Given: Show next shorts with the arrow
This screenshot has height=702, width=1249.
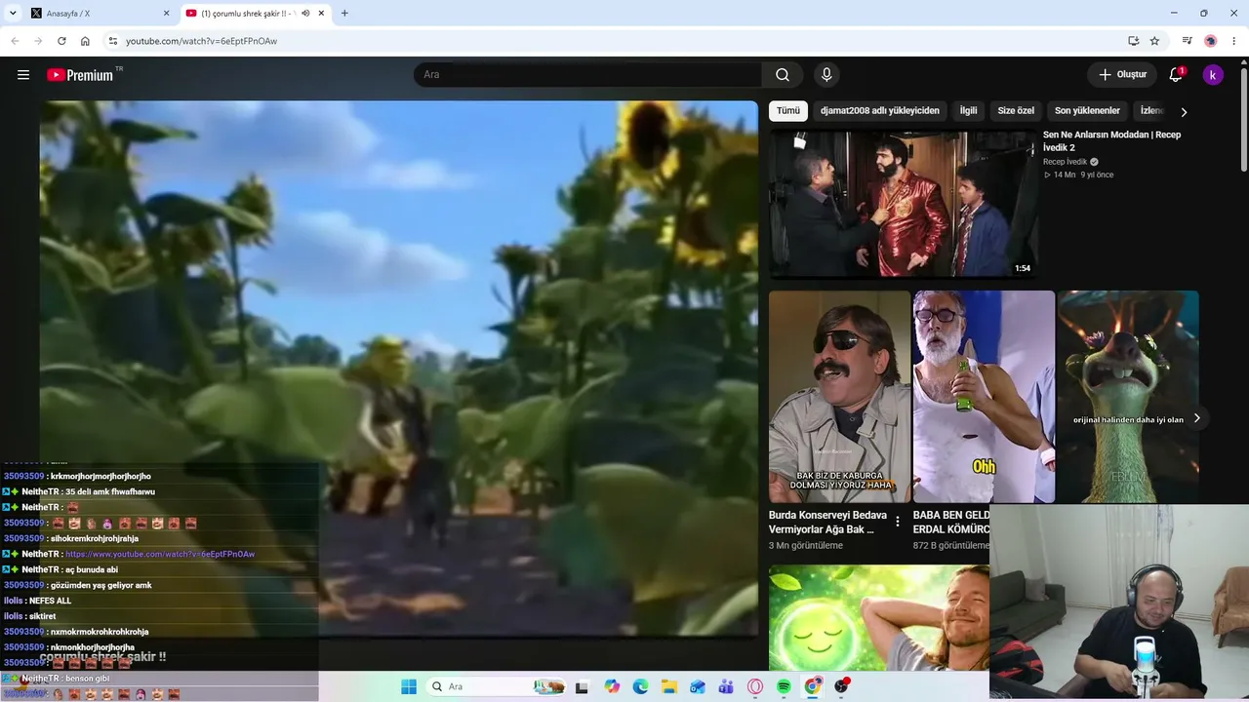Looking at the screenshot, I should pos(1197,418).
